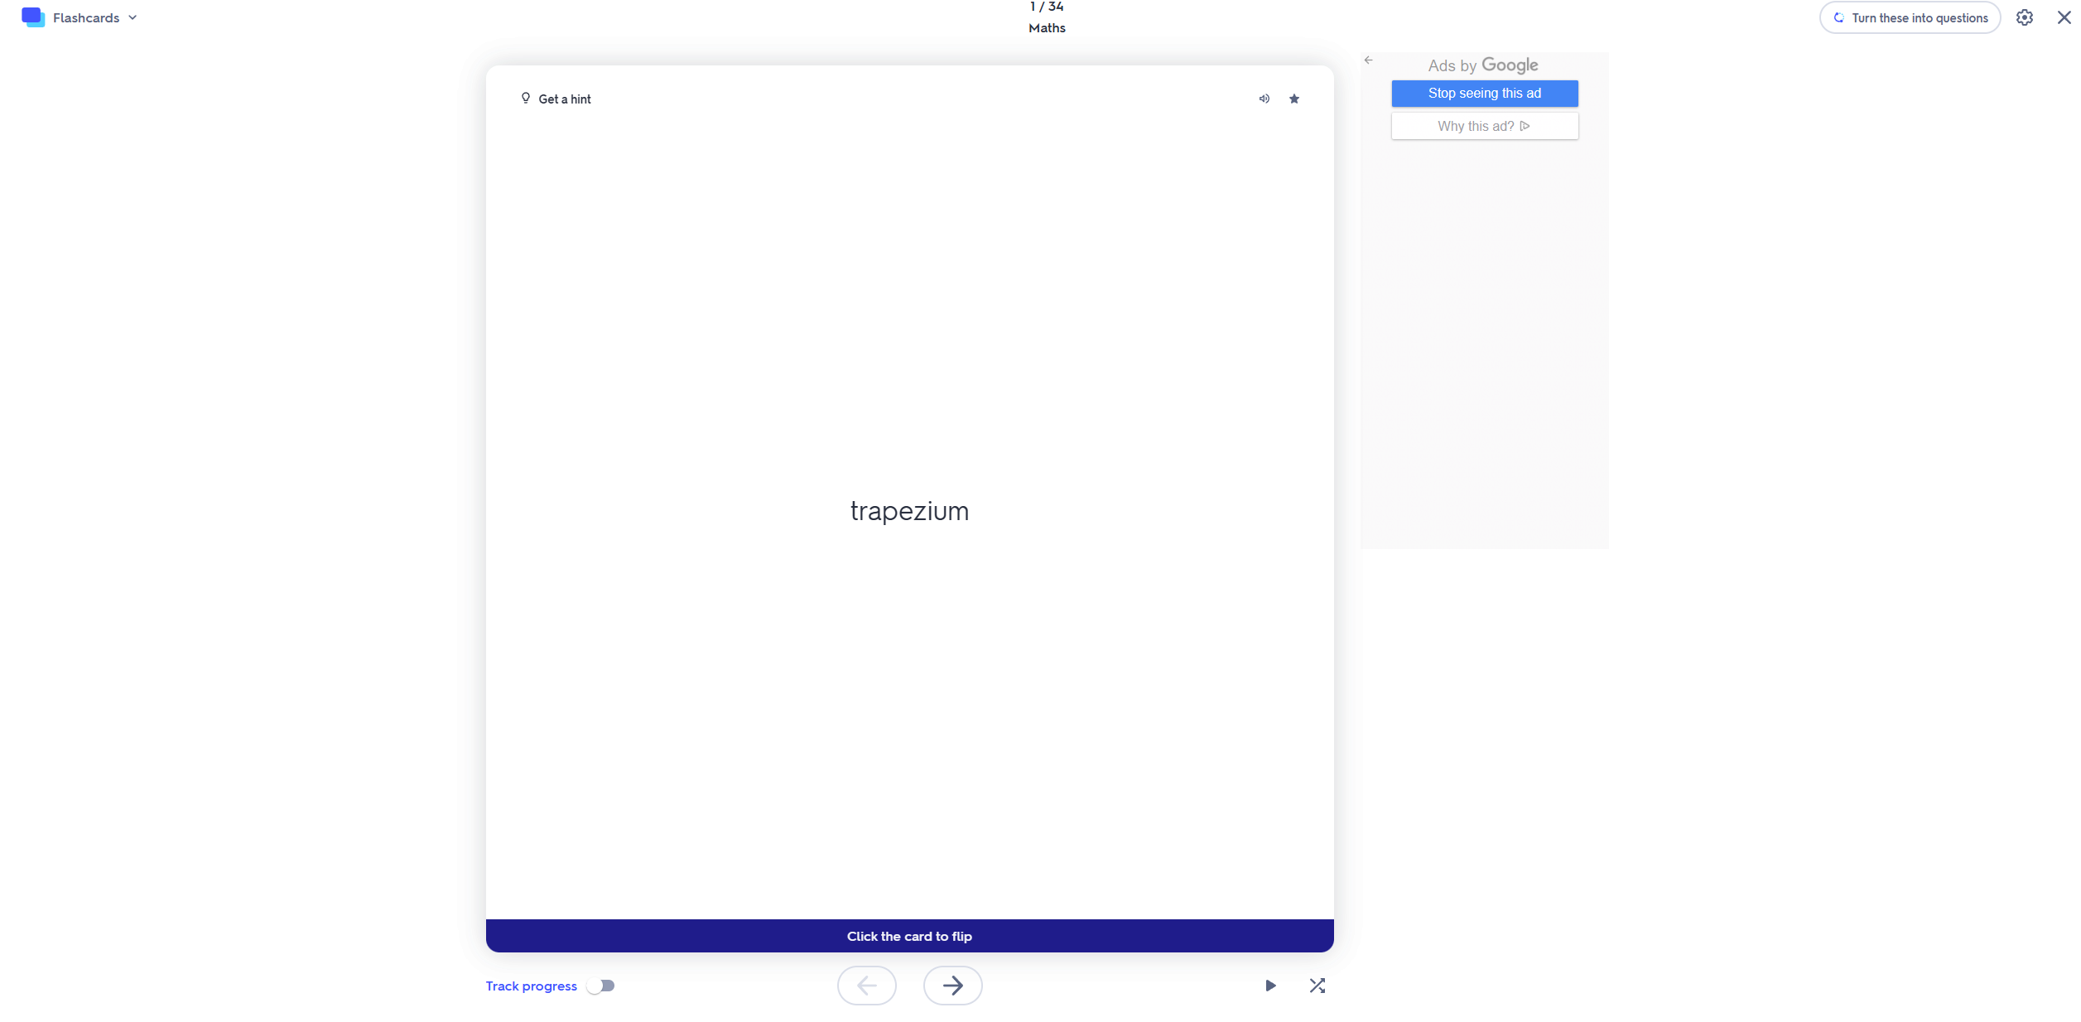This screenshot has width=2081, height=1022.
Task: Open the Flashcards mode dropdown
Action: [85, 17]
